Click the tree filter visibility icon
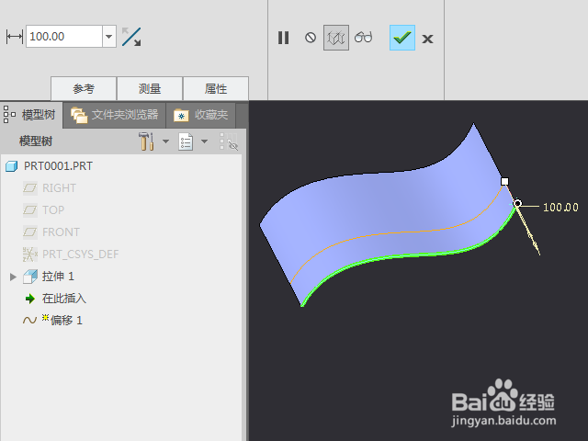Screen dimensions: 588x441 [229, 141]
